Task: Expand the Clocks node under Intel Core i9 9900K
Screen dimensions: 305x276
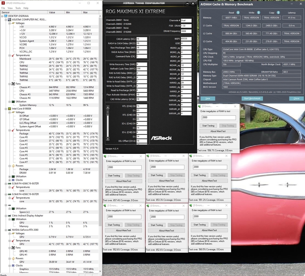Action: (10, 180)
